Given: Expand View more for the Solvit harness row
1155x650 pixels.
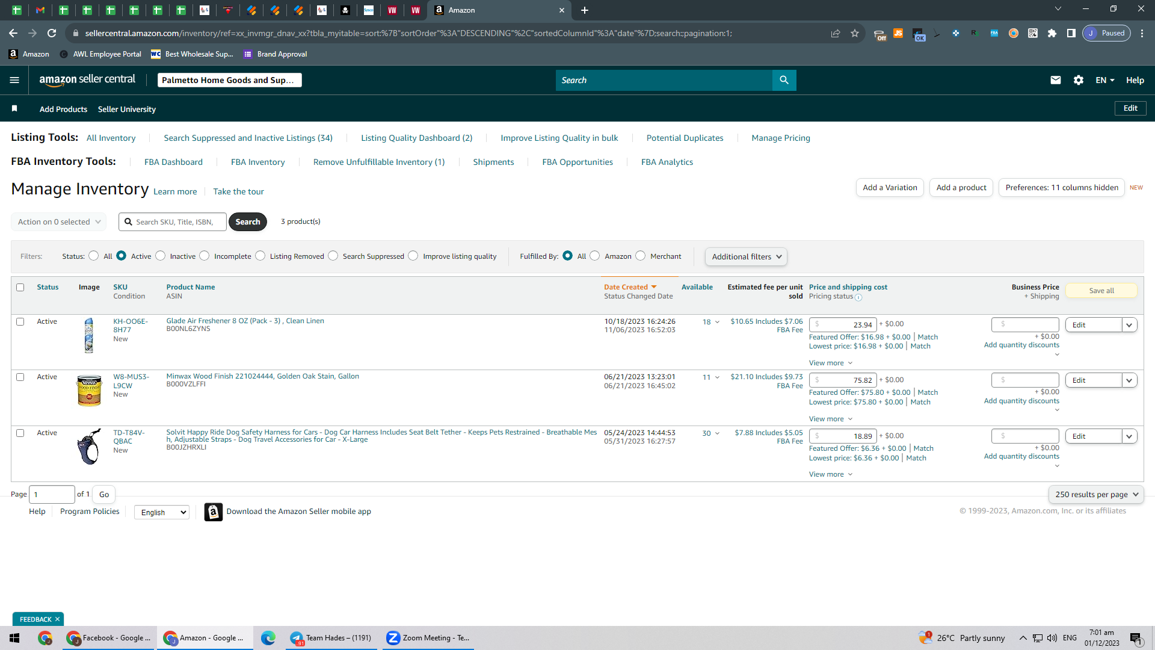Looking at the screenshot, I should 831,474.
